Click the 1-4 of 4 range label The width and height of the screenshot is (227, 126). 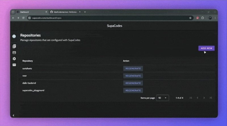(179, 98)
